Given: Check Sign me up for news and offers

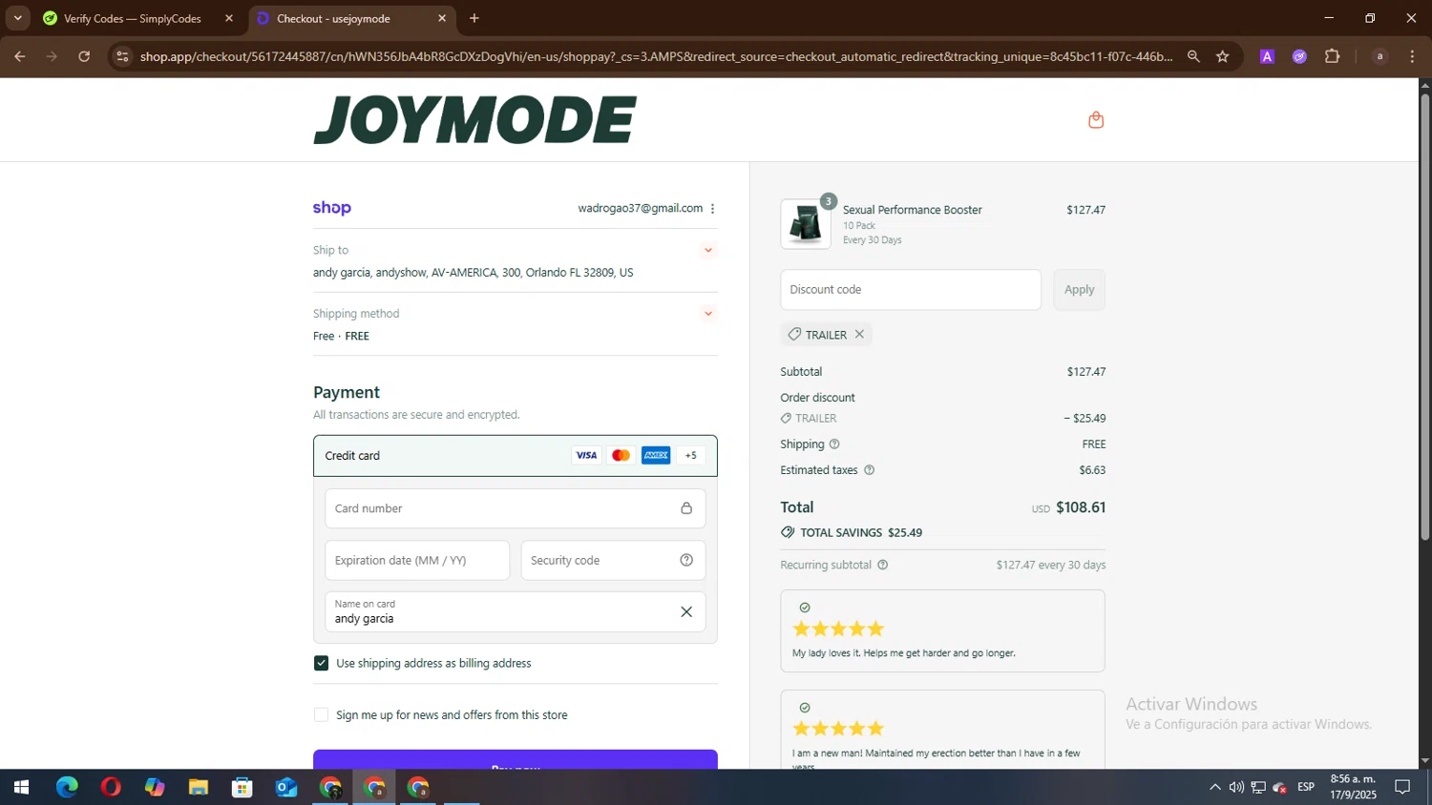Looking at the screenshot, I should (x=321, y=715).
